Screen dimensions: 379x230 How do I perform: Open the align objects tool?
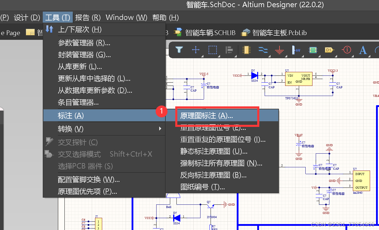pyautogui.click(x=229, y=50)
